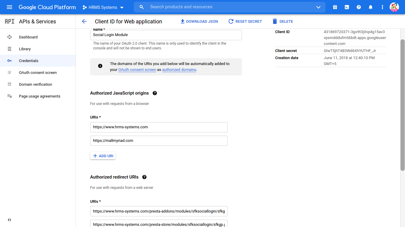405x227 pixels.
Task: Edit the https://www.hrms-systems.com origin URI
Action: click(159, 127)
